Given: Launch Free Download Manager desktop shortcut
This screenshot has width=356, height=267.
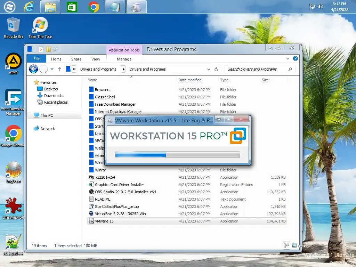Looking at the screenshot, I should (13, 102).
